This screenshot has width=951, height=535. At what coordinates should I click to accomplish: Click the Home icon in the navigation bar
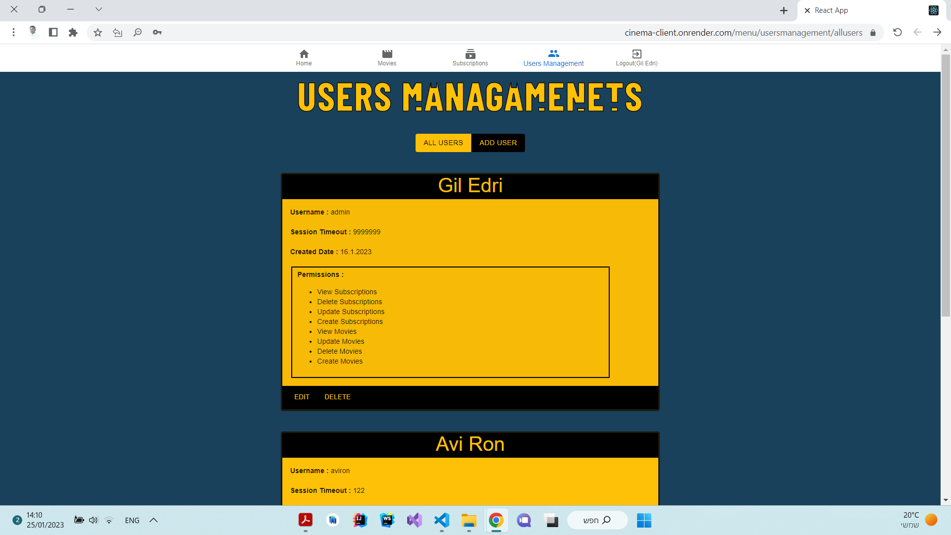pyautogui.click(x=304, y=54)
